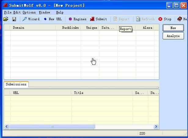The image size is (188, 138).
Task: Click the horizontal scrollbar right arrow
Action: point(156,126)
